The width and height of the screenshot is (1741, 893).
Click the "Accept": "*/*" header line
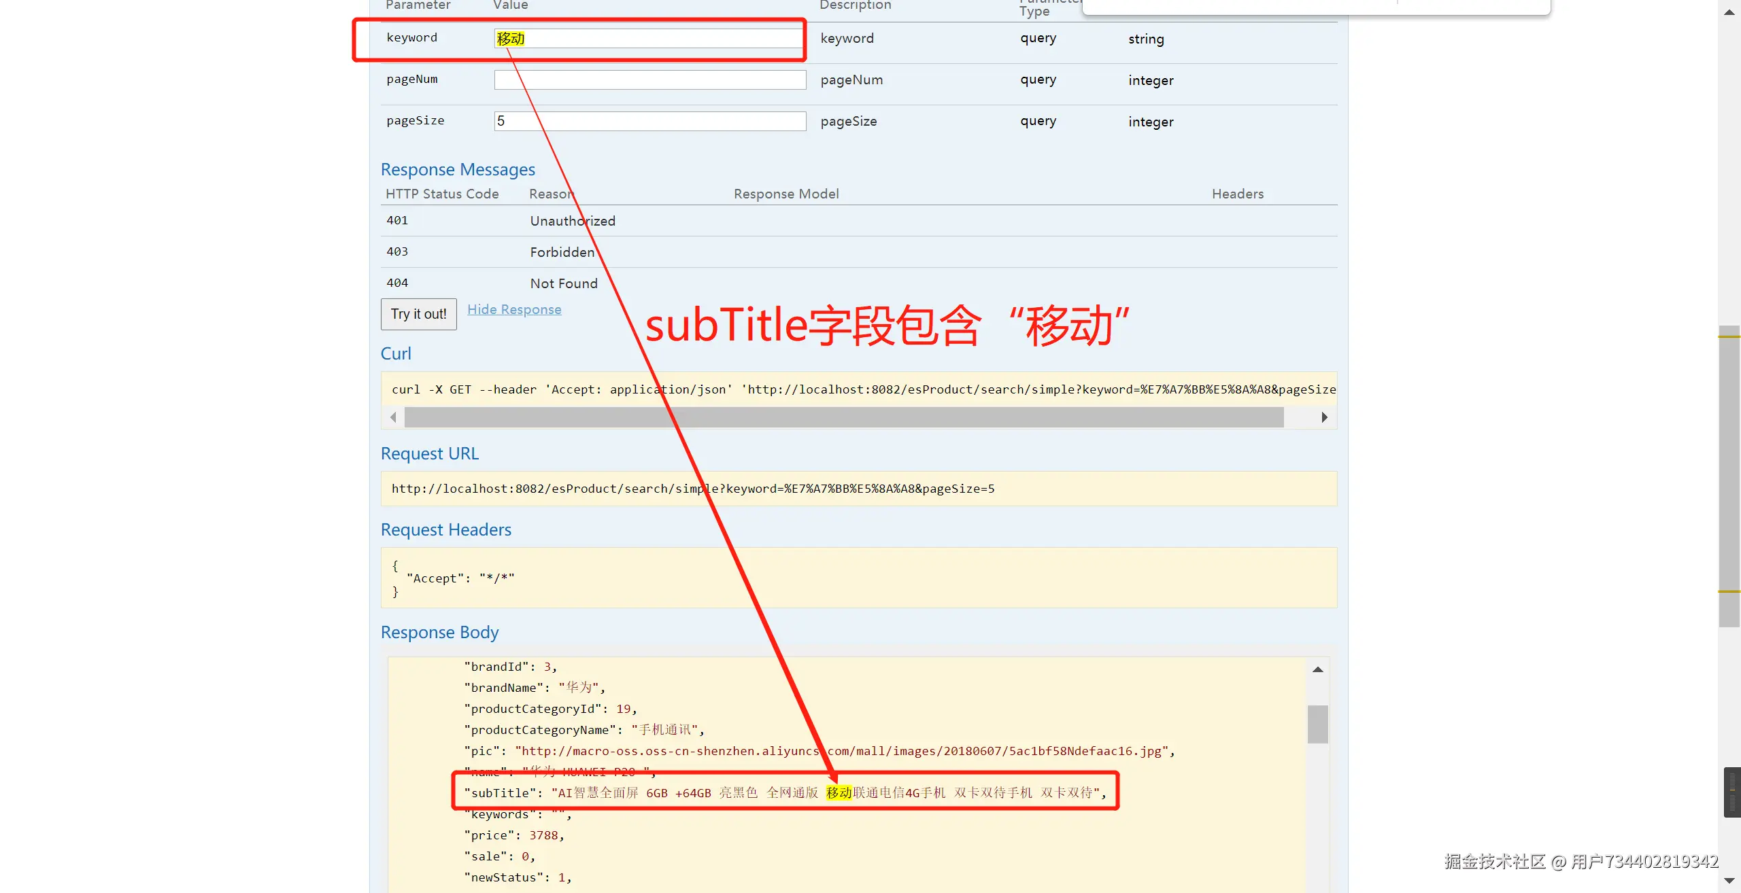click(x=460, y=578)
